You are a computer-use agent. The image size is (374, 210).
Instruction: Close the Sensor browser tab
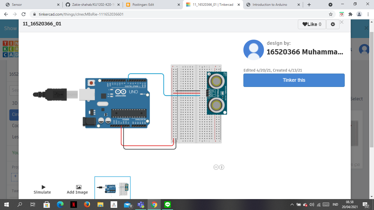tap(58, 5)
